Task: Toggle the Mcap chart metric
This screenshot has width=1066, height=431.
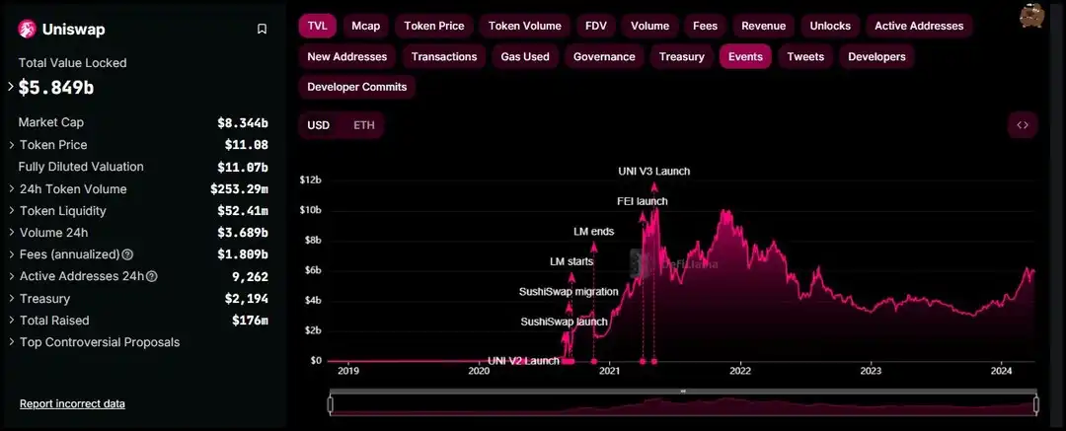Action: coord(366,26)
